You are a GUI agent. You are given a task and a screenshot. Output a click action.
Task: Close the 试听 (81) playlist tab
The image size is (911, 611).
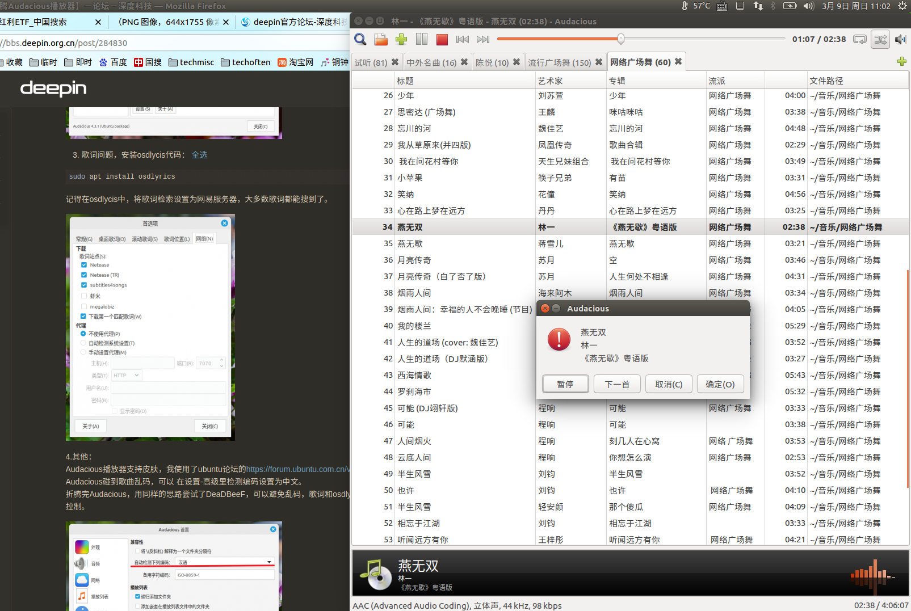click(x=395, y=62)
